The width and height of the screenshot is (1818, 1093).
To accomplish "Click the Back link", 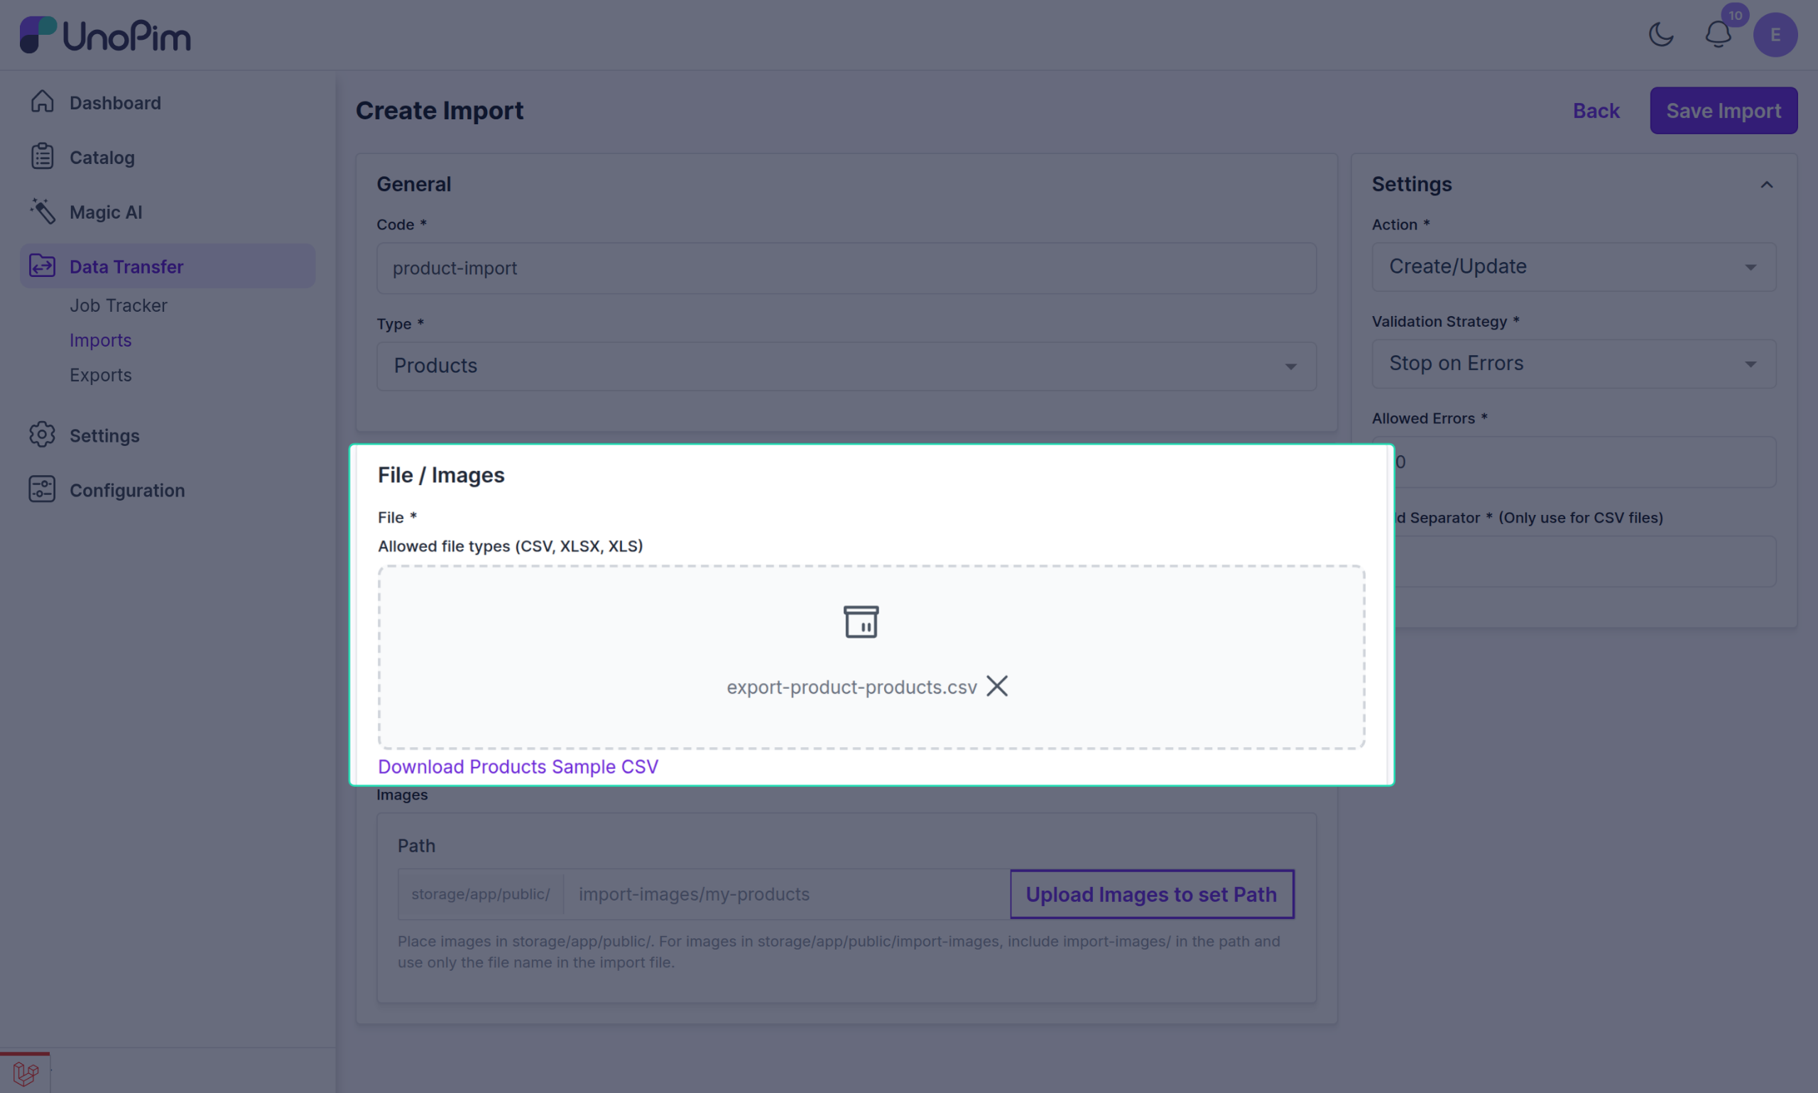I will pos(1596,111).
